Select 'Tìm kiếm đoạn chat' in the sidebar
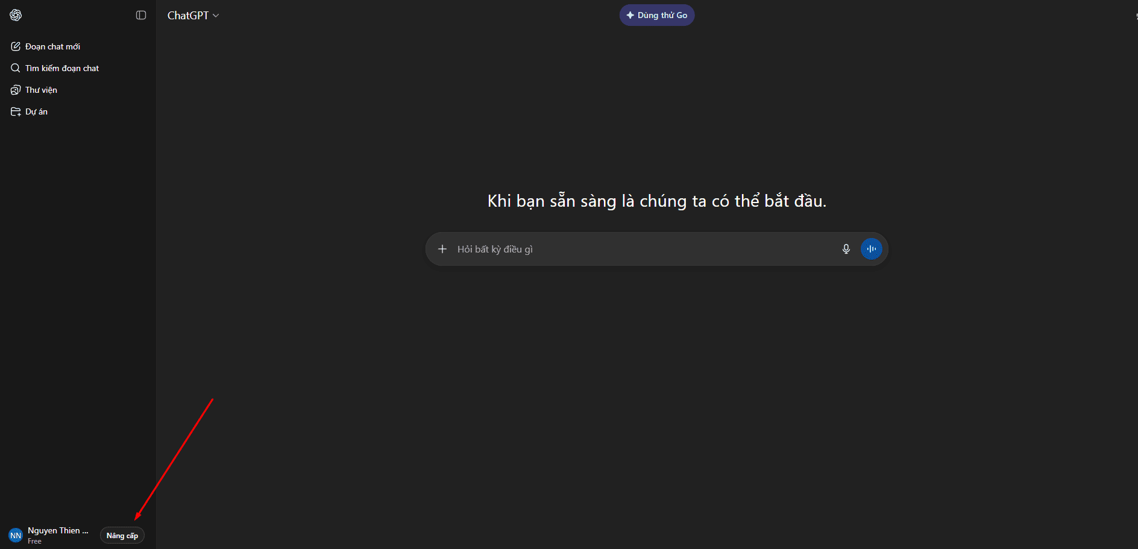The height and width of the screenshot is (549, 1138). [x=61, y=67]
